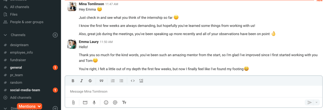Screen dimensions: 325x110
Task: Mention someone using the @ icon
Action: point(115,102)
